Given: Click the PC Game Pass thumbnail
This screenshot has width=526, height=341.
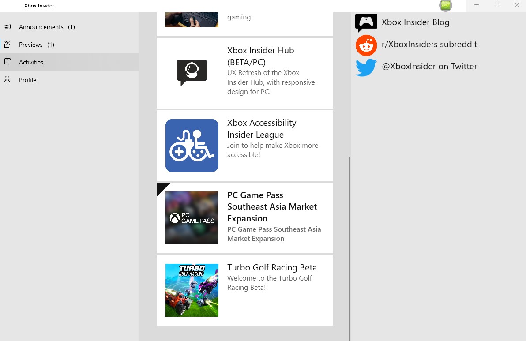Looking at the screenshot, I should click(192, 218).
